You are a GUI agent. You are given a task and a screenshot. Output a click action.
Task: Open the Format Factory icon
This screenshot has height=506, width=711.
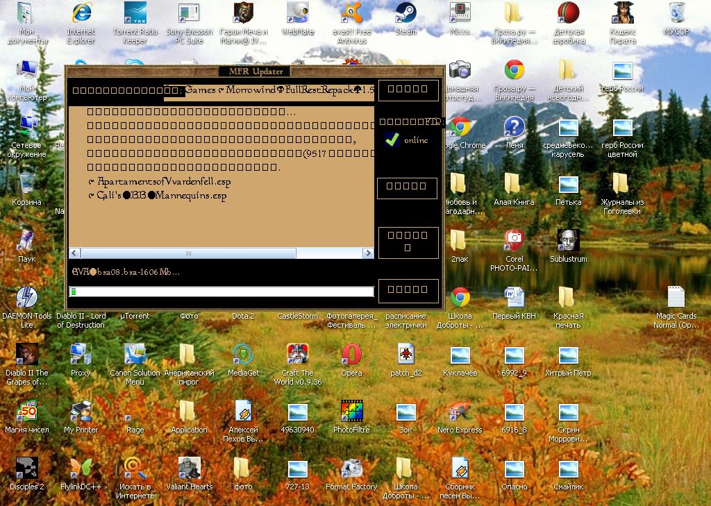[x=351, y=469]
